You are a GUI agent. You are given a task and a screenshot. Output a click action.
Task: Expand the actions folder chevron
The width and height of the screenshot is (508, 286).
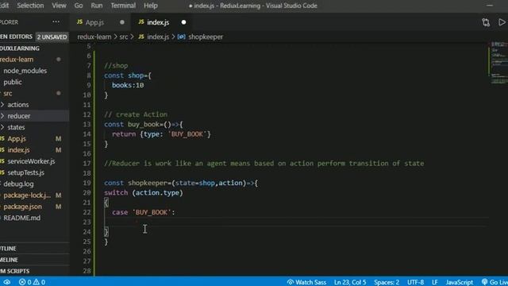click(2, 105)
